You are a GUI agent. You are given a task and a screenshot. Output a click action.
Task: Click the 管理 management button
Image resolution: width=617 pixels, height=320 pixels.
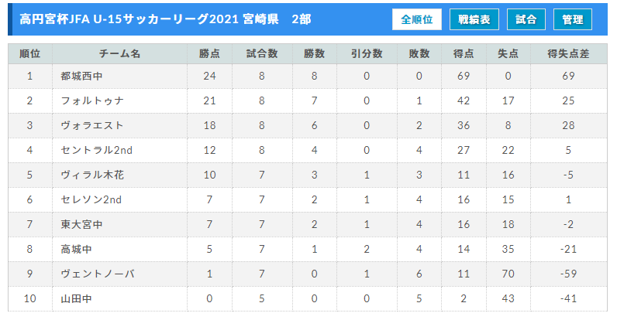click(x=573, y=19)
